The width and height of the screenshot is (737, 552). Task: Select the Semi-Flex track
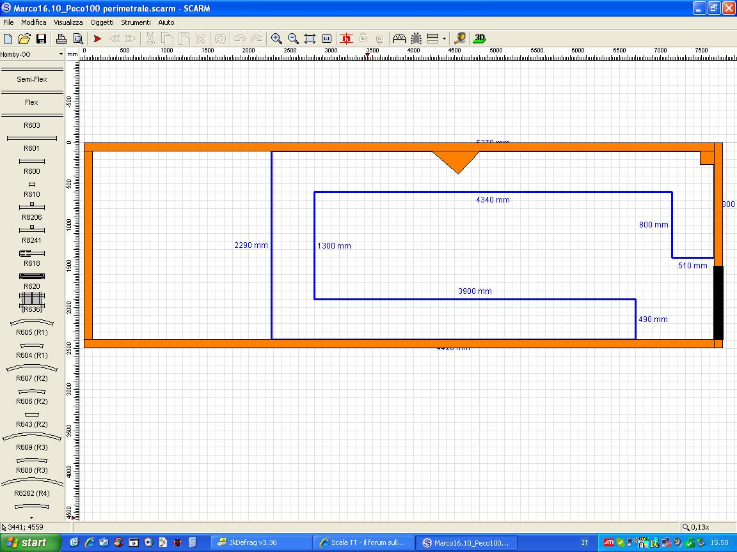click(x=32, y=75)
